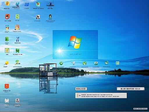Open the orange round icon in top-left corner

tap(7, 4)
